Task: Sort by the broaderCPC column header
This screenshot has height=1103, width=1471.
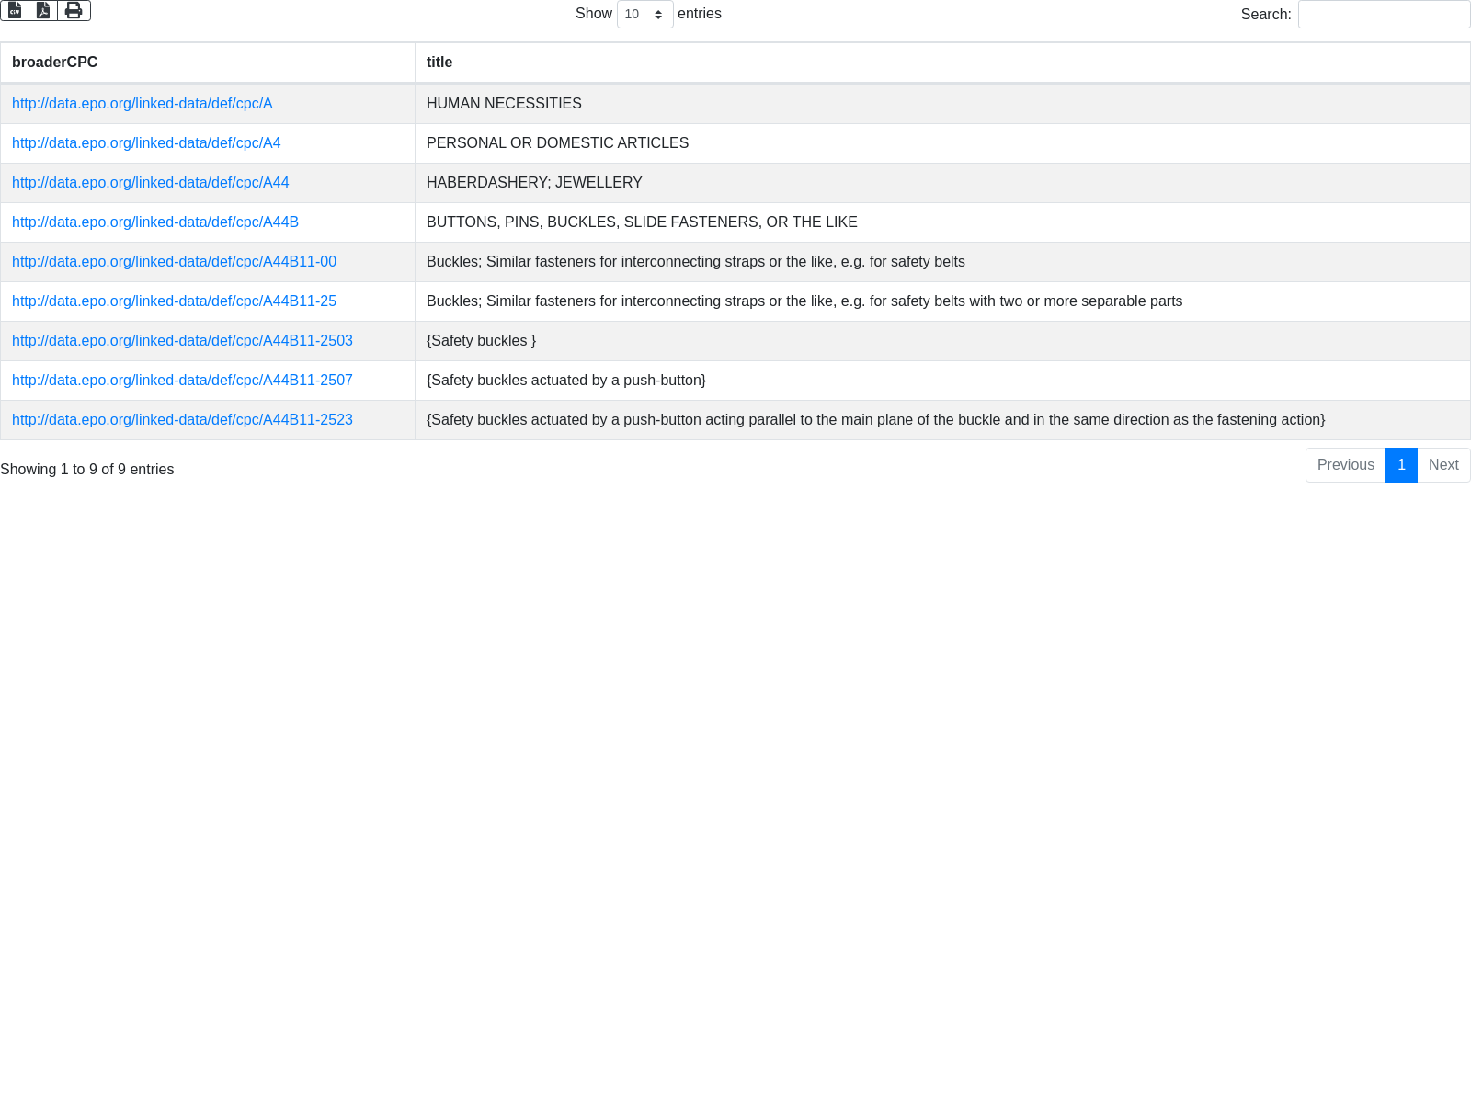Action: click(x=55, y=63)
